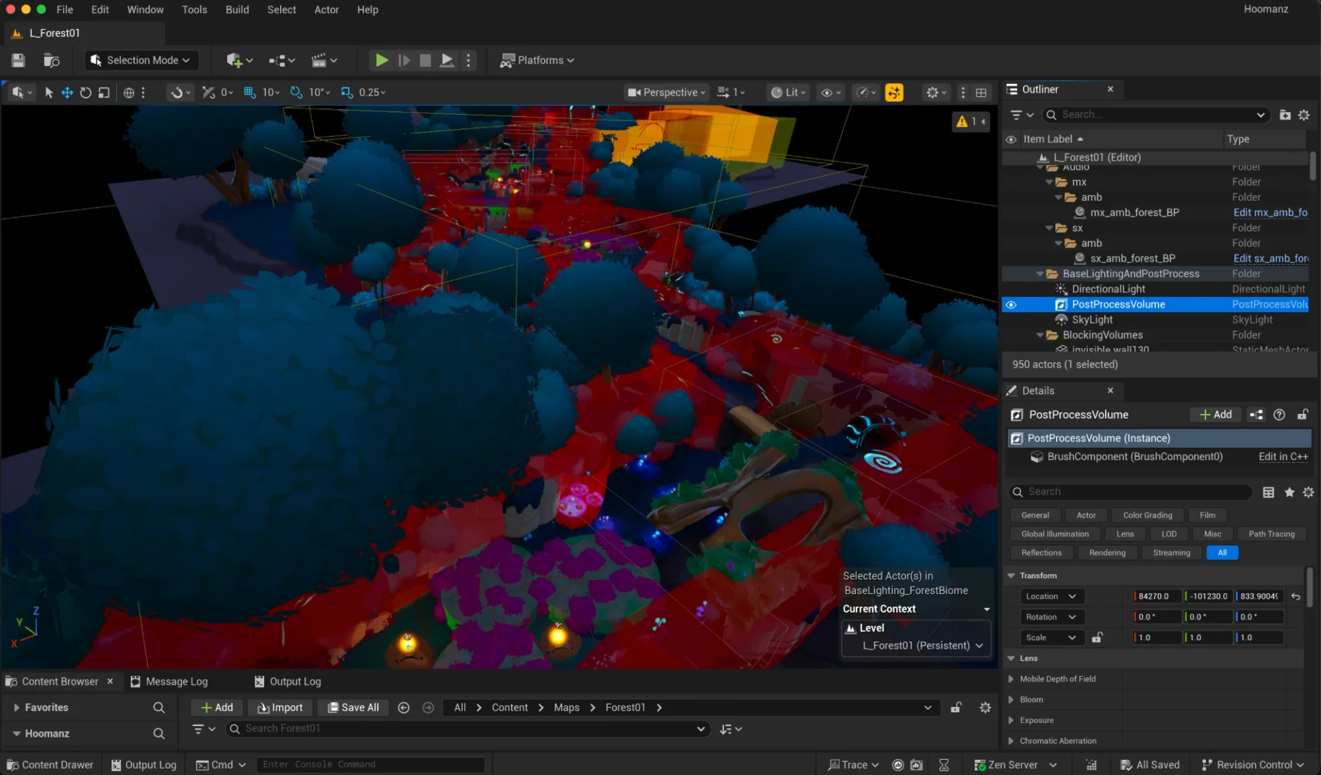Open the Actor menu
1321x775 pixels.
click(326, 10)
